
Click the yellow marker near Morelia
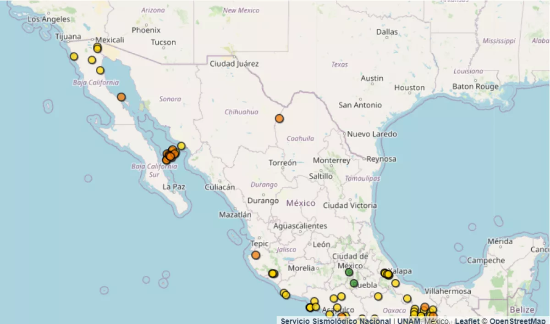pyautogui.click(x=272, y=273)
